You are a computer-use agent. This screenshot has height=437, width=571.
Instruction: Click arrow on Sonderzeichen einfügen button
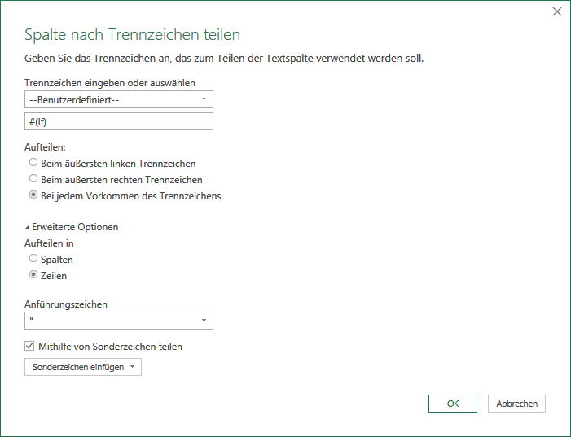133,367
